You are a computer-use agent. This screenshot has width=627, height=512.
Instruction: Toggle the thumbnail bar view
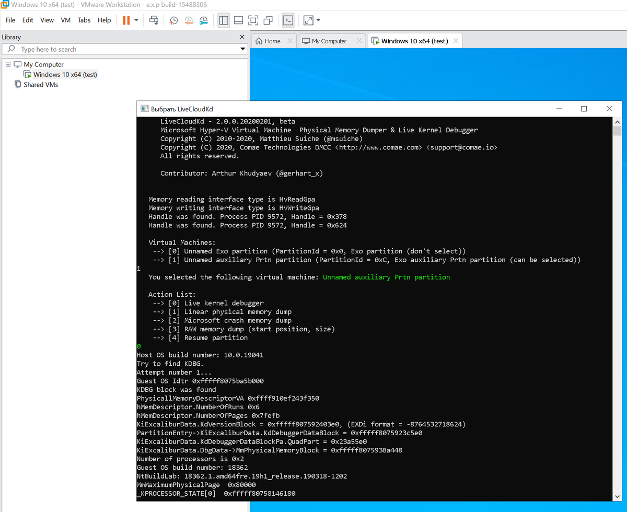(238, 20)
